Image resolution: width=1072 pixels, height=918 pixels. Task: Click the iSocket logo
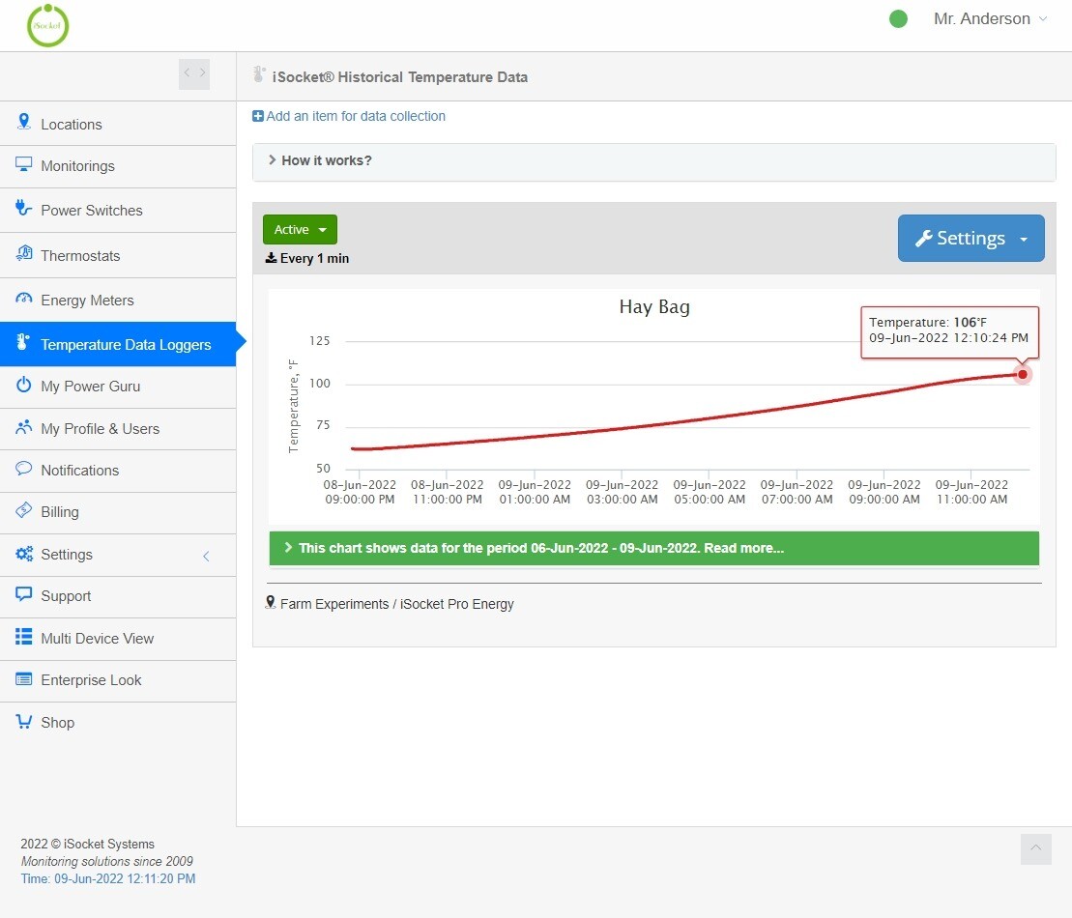click(47, 25)
